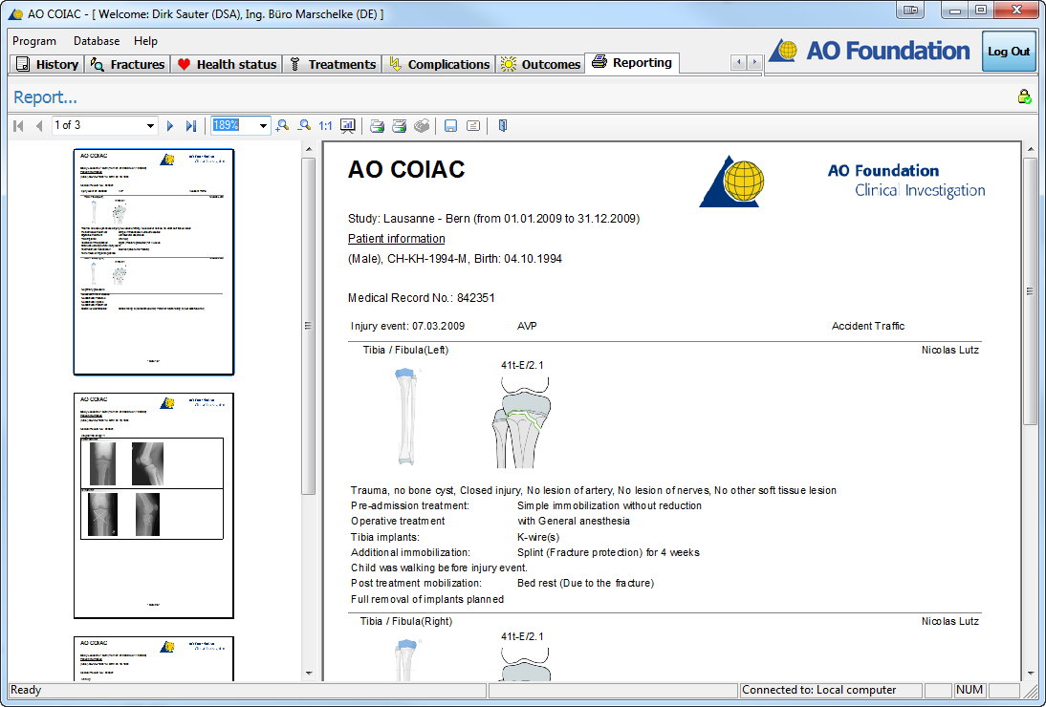Click the Accident Traffic label
This screenshot has height=707, width=1046.
868,326
